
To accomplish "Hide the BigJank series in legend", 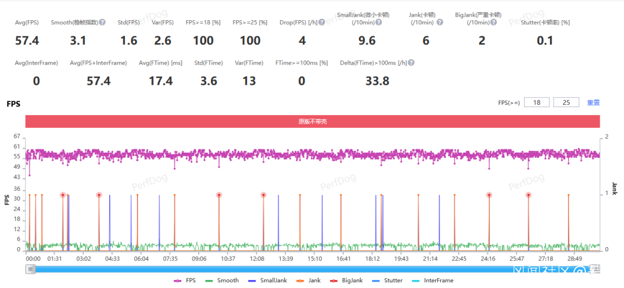I will [x=346, y=281].
